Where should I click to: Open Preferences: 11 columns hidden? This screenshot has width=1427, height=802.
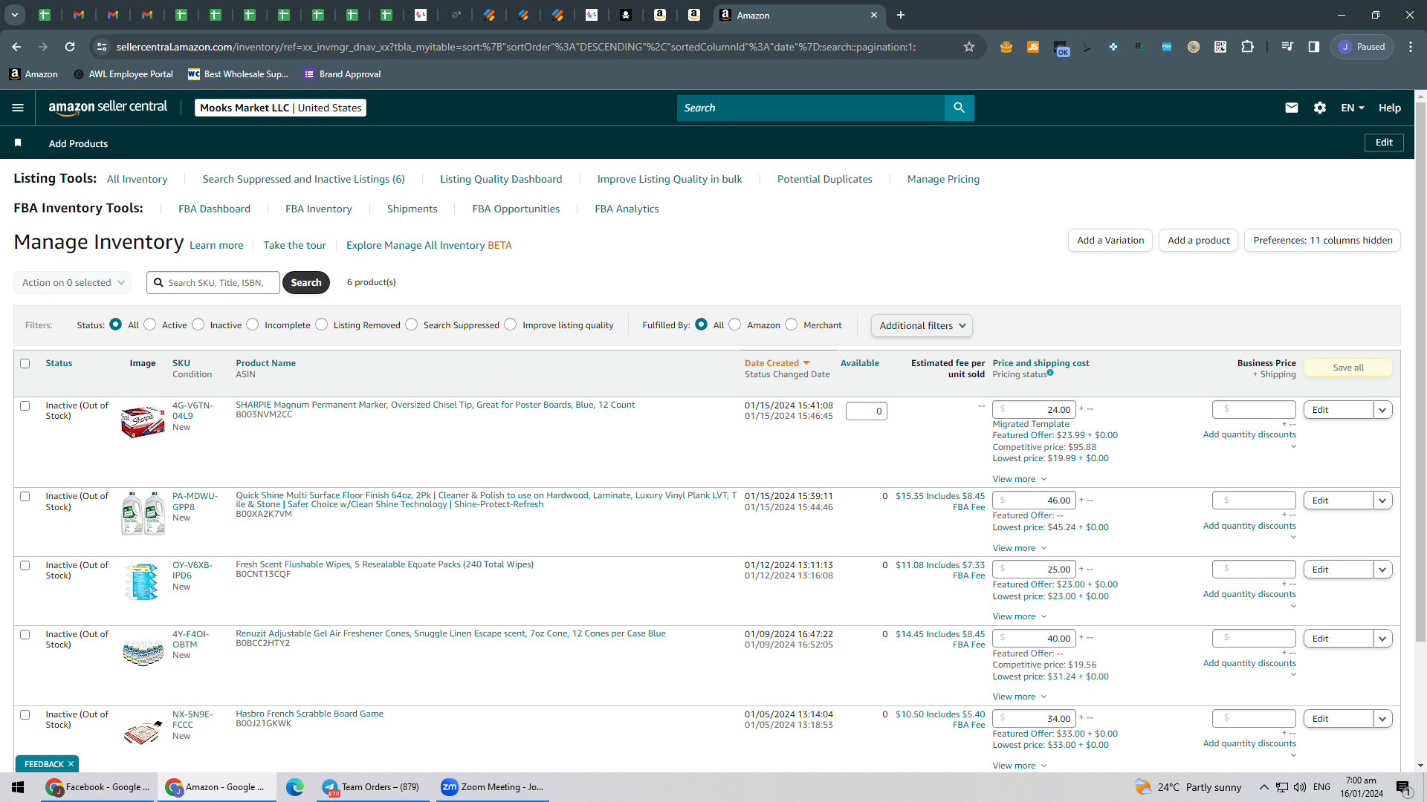(1322, 241)
